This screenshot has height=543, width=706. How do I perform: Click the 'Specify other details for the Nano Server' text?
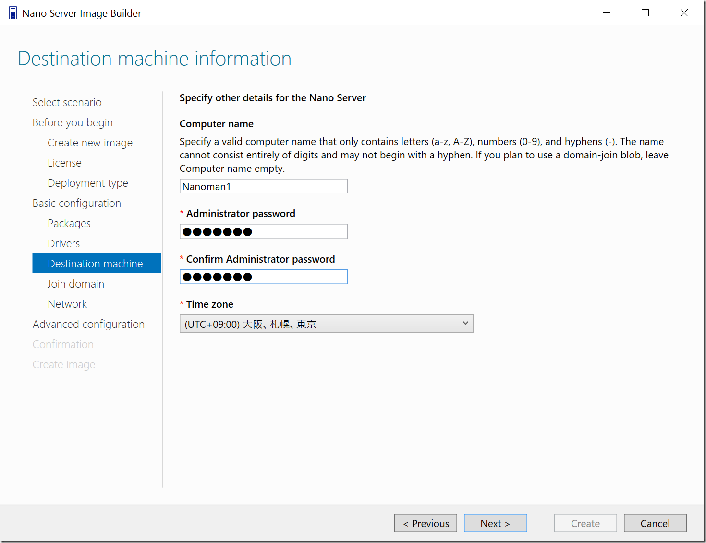pos(273,98)
